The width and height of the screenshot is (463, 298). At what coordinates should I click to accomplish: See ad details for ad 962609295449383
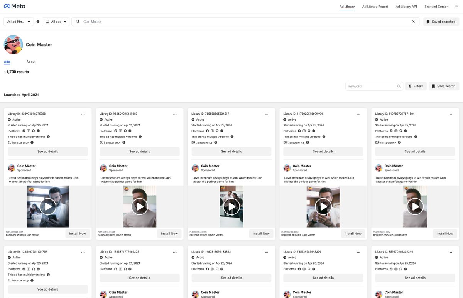[x=140, y=152]
